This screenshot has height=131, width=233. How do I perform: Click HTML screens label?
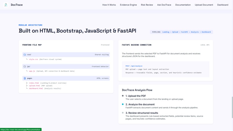point(103,78)
